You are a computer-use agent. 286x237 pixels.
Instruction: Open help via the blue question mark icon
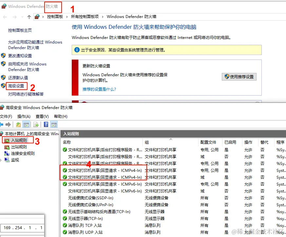pos(46,124)
